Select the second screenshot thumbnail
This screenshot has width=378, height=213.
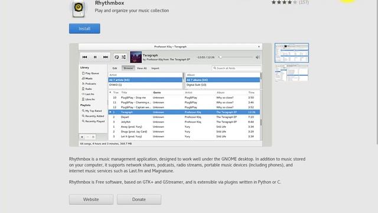291,73
